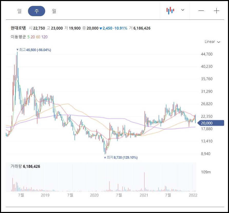Open the Linear scale dropdown

[212, 42]
